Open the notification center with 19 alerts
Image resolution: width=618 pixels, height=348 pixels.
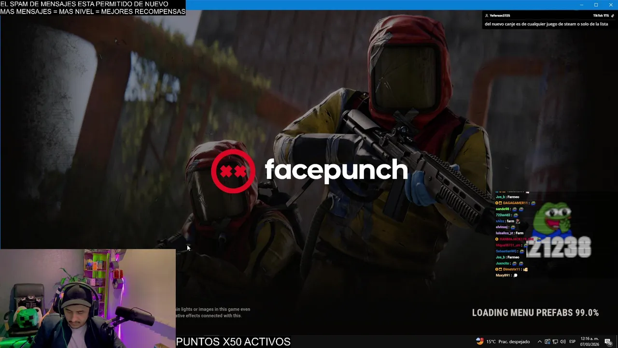[608, 342]
